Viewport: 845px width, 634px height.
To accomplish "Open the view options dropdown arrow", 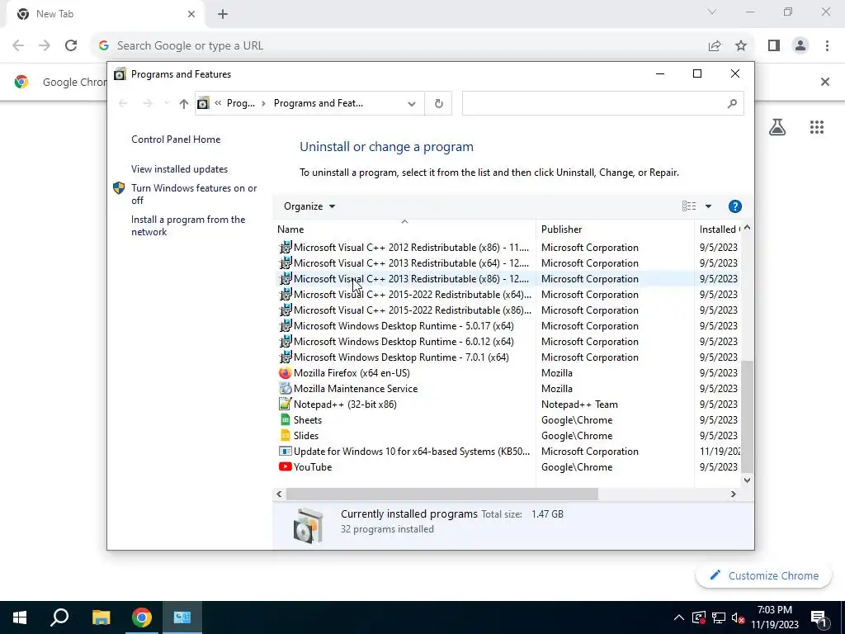I will tap(708, 206).
